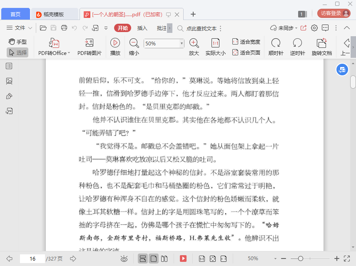The width and height of the screenshot is (356, 266).
Task: Toggle eye protection mode icon
Action: (124, 259)
